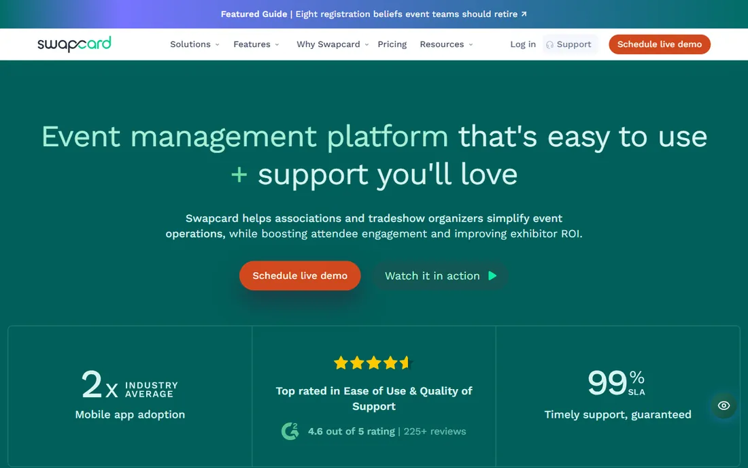Click the Watch it in action button
Screen dimensions: 748x468
tap(440, 275)
